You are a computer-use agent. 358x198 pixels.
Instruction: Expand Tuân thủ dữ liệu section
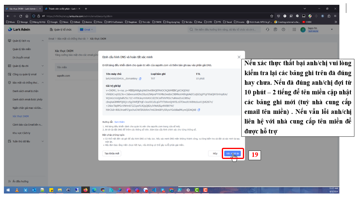(x=42, y=142)
